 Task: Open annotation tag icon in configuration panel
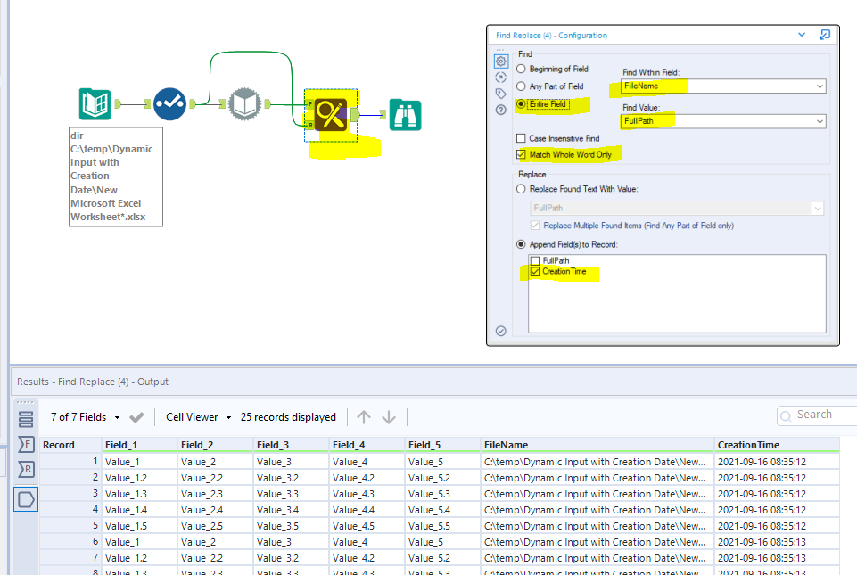pyautogui.click(x=500, y=94)
